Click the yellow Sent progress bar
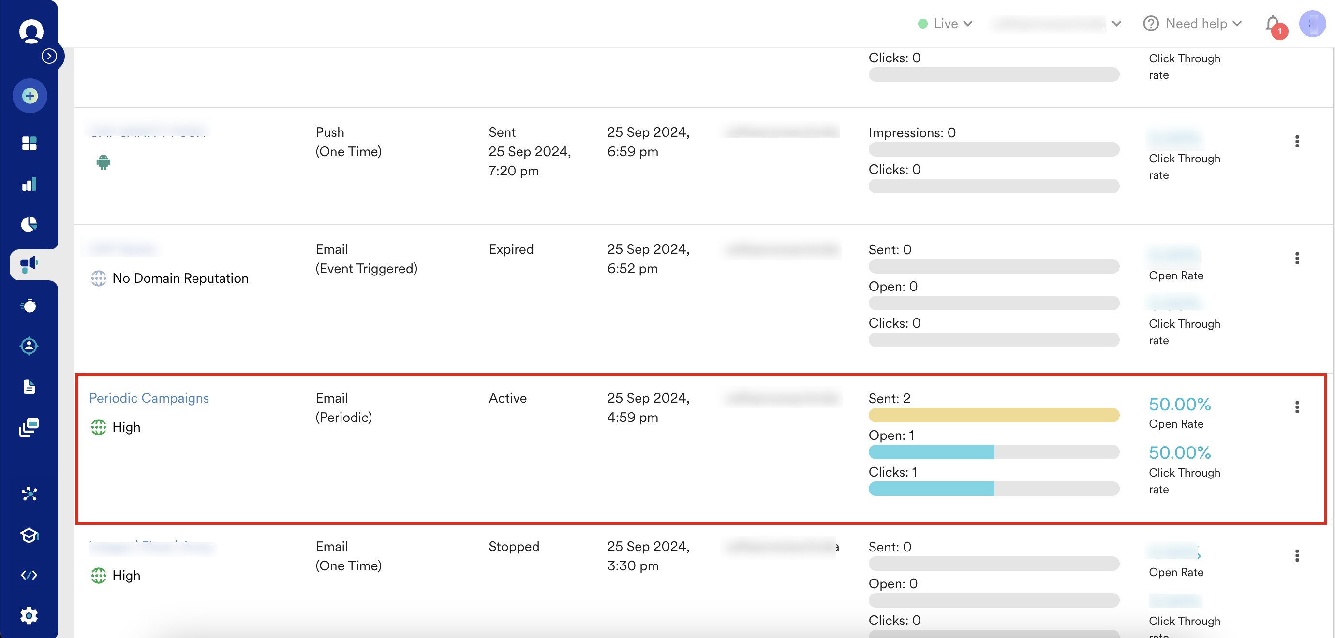The height and width of the screenshot is (638, 1335). pyautogui.click(x=994, y=415)
